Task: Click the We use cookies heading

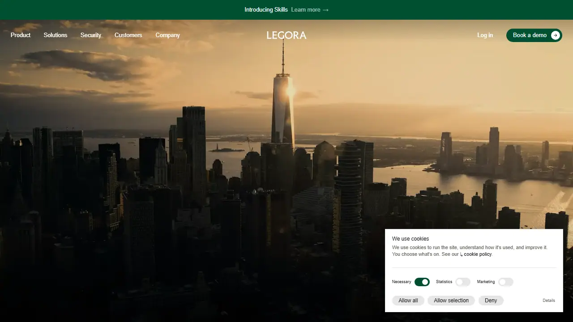Action: tap(411, 239)
